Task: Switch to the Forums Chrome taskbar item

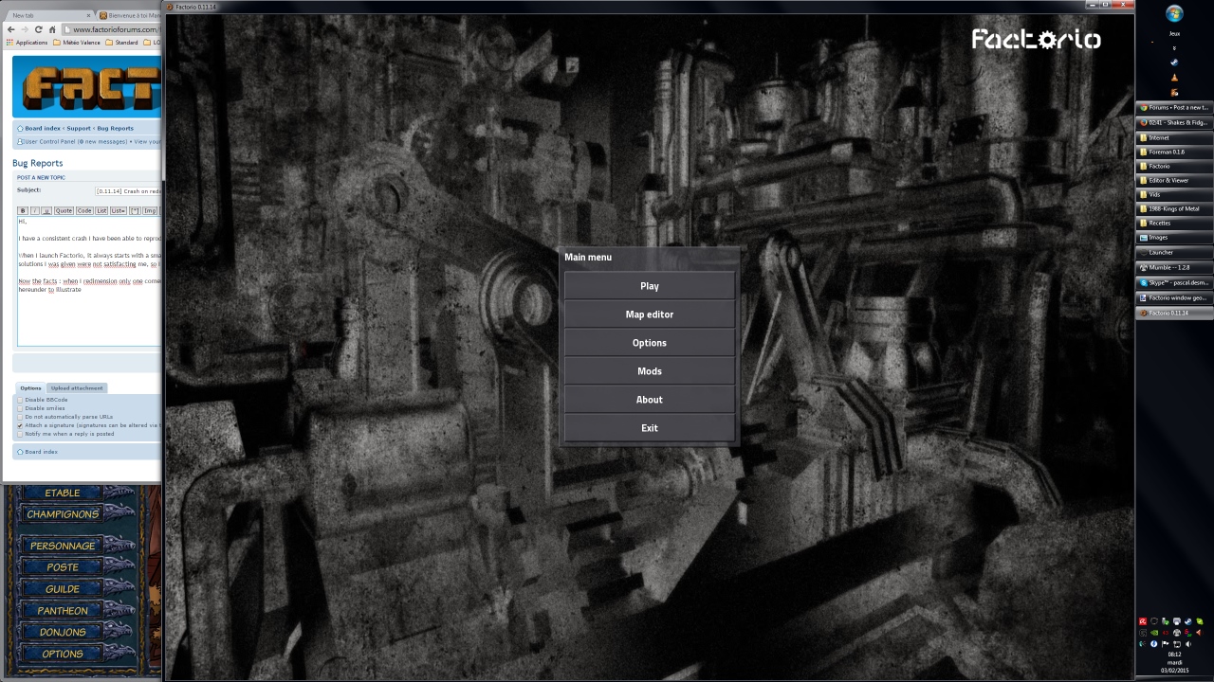Action: [x=1174, y=108]
